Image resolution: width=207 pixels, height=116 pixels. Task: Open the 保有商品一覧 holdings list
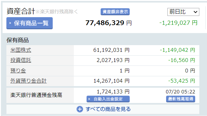(x=30, y=23)
